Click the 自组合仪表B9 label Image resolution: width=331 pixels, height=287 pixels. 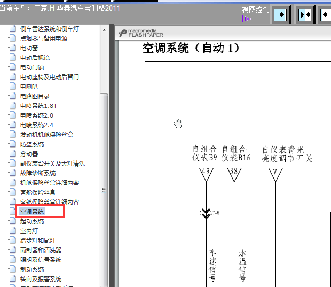(x=204, y=153)
